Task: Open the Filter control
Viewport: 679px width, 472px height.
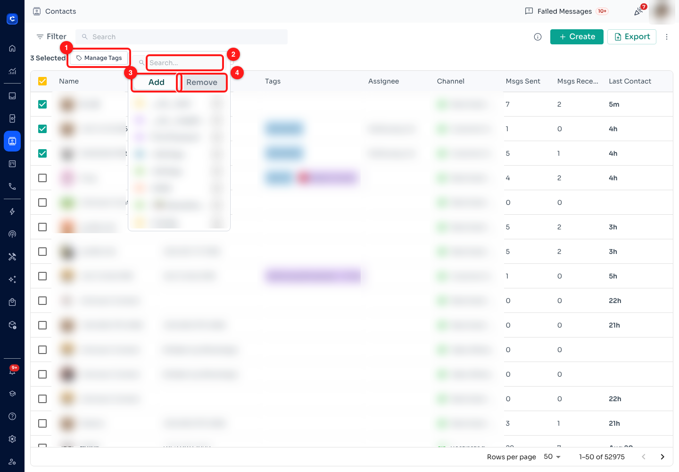Action: [x=51, y=37]
